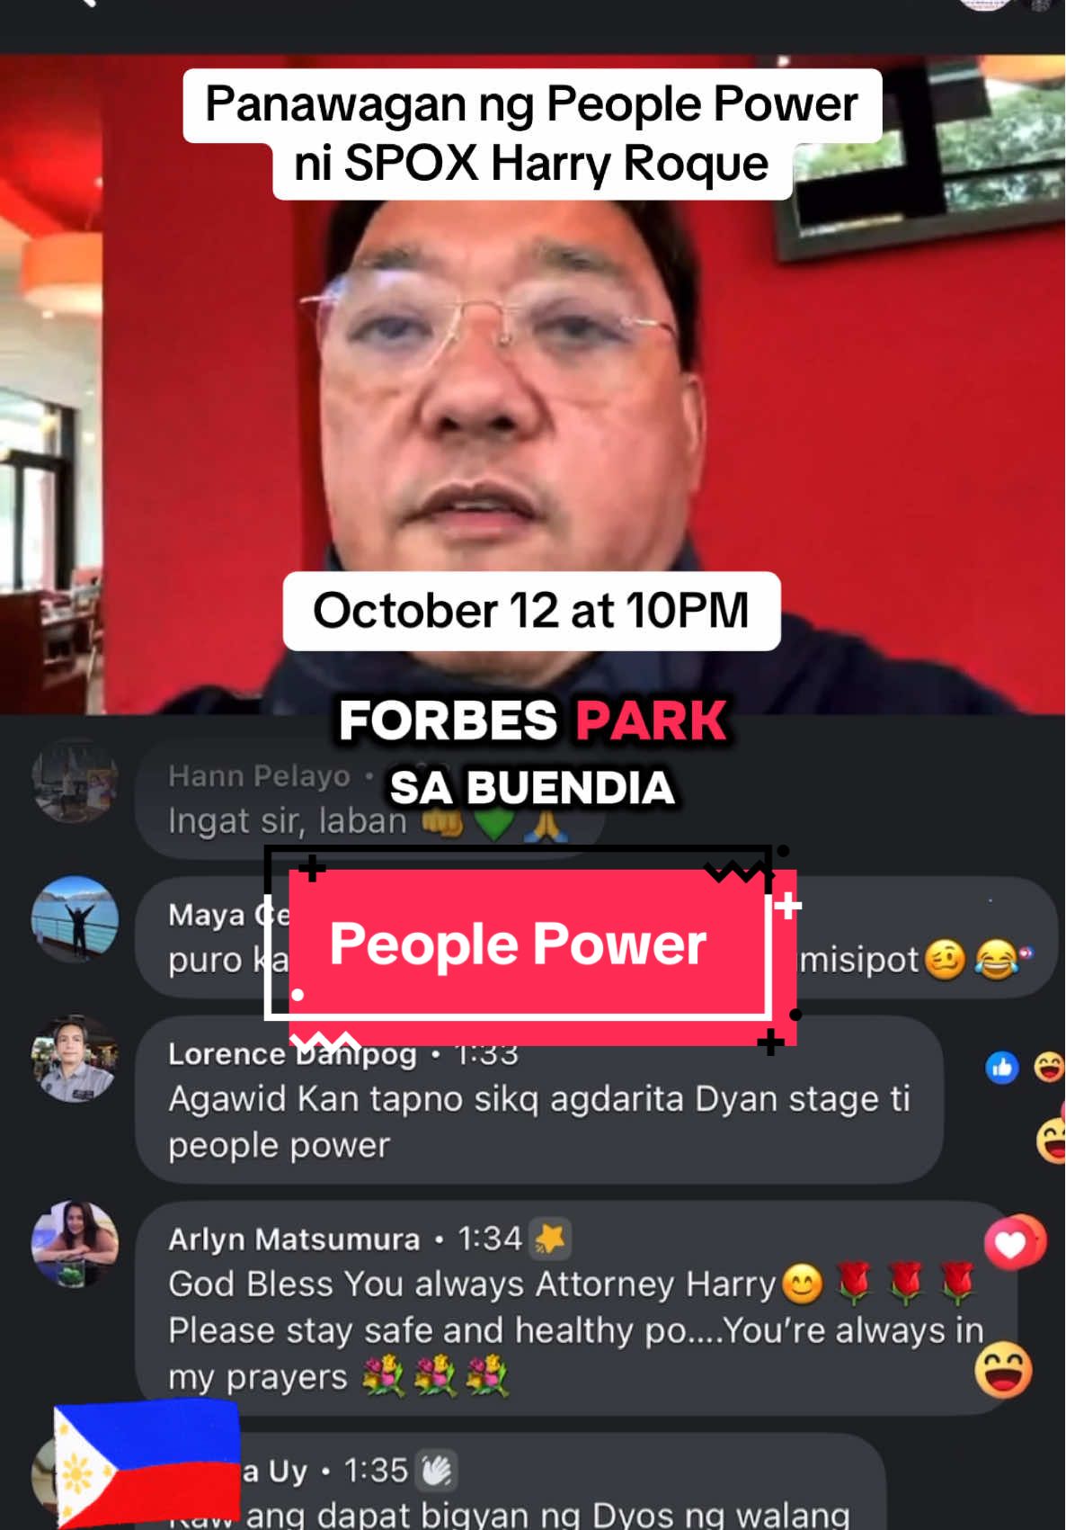The height and width of the screenshot is (1530, 1066).
Task: Select Lorence Danipog commenter name
Action: (292, 1053)
